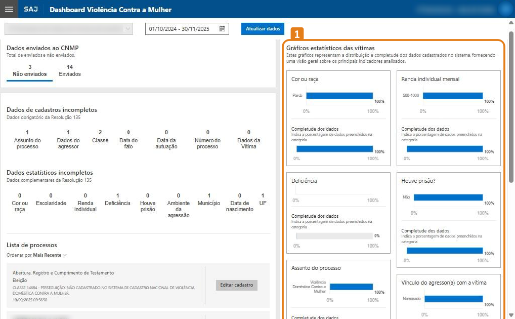515x319 pixels.
Task: Open the hamburger navigation menu
Action: coord(9,9)
